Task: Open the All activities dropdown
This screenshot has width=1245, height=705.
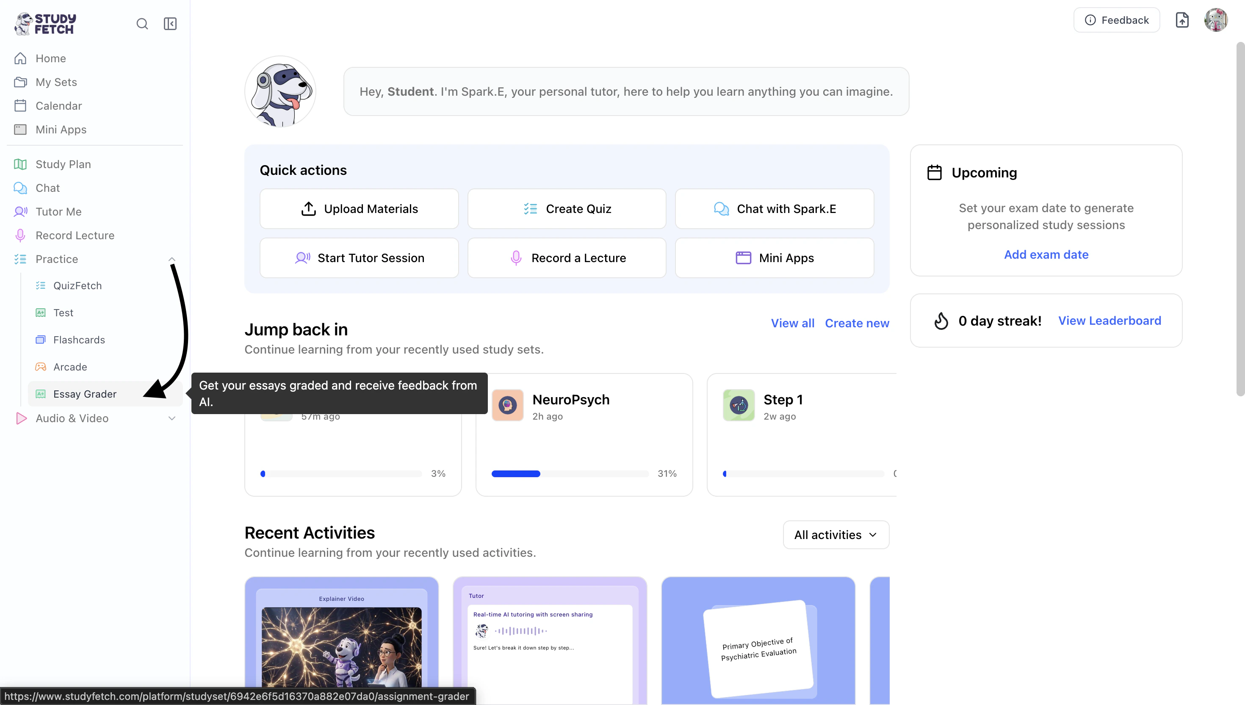Action: [x=836, y=534]
